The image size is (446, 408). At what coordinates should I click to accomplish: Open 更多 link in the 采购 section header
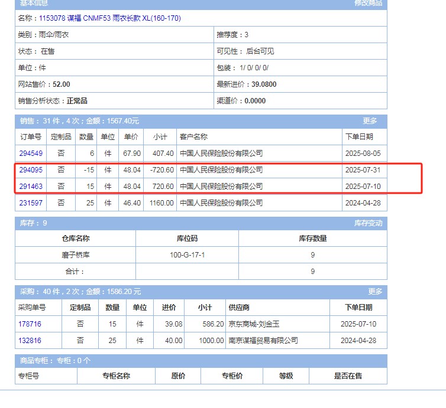click(375, 292)
